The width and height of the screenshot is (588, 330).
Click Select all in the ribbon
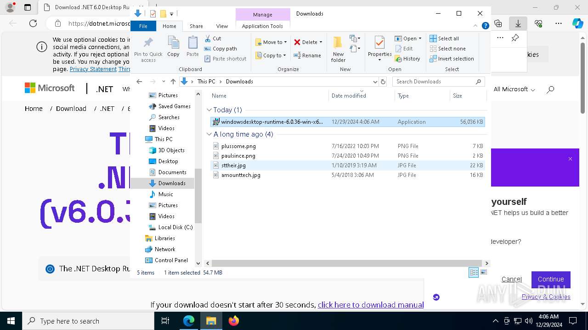tap(444, 38)
